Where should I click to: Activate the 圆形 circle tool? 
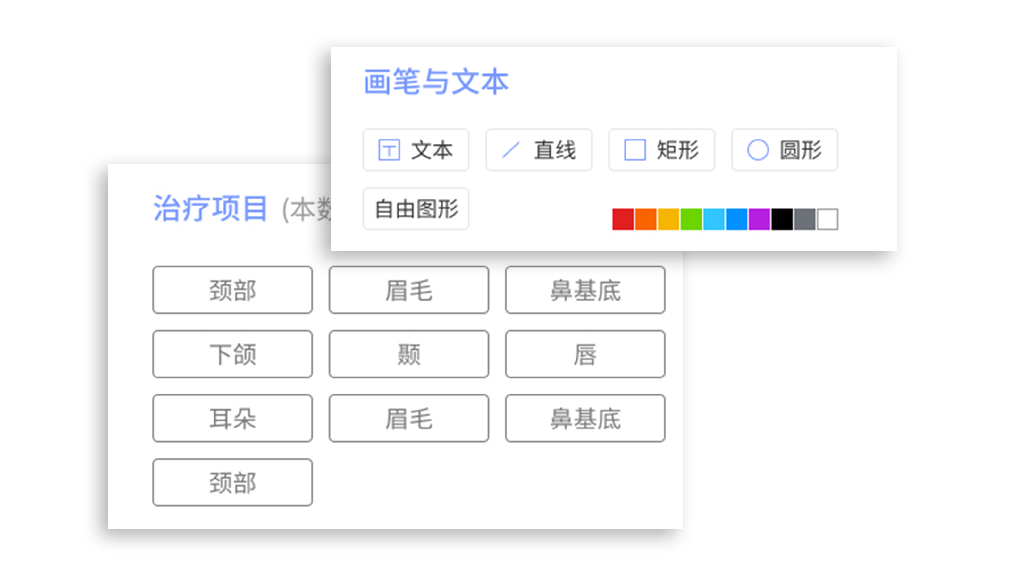785,150
